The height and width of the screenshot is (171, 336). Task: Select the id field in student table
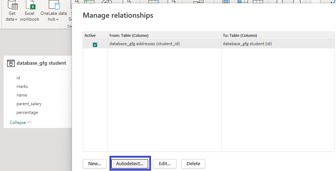(18, 78)
